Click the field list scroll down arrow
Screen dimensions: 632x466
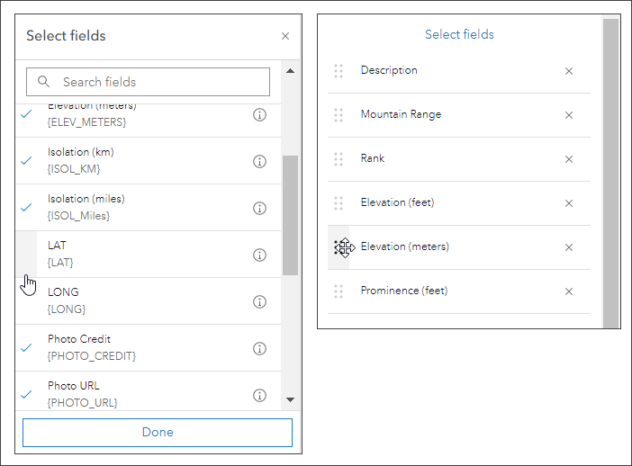point(290,399)
